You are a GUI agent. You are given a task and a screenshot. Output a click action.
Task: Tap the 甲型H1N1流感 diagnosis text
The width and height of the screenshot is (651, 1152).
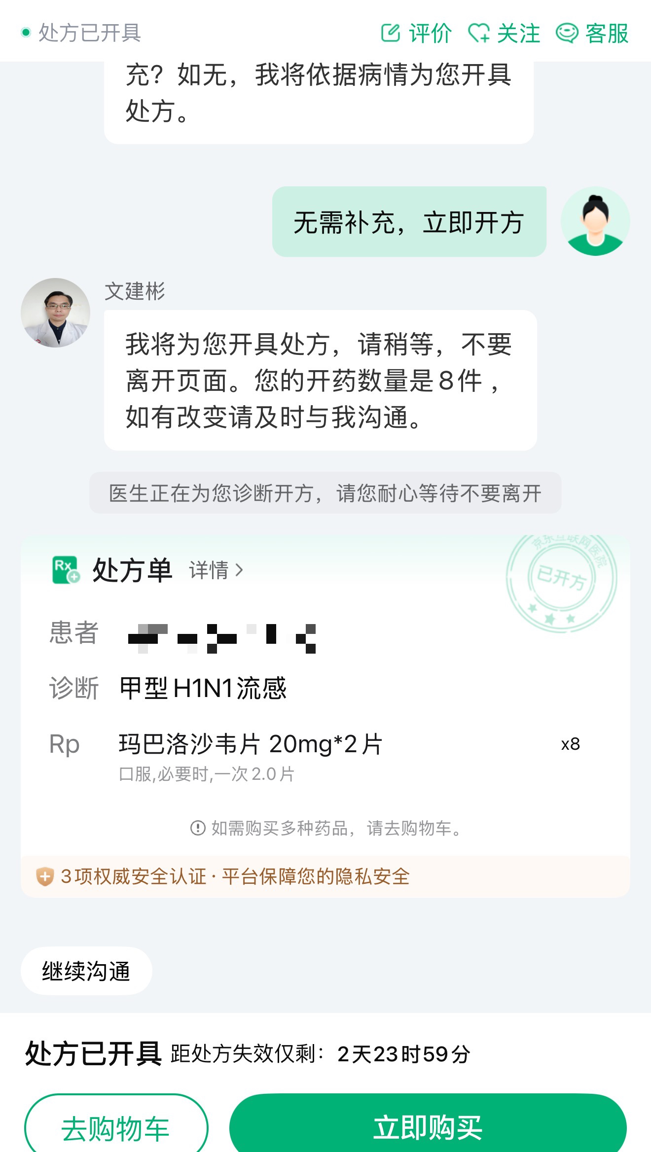[203, 688]
